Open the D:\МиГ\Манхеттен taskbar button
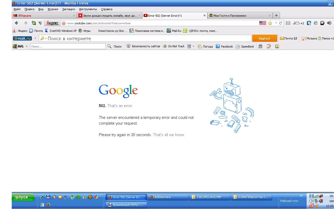The image size is (334, 209). point(251,197)
